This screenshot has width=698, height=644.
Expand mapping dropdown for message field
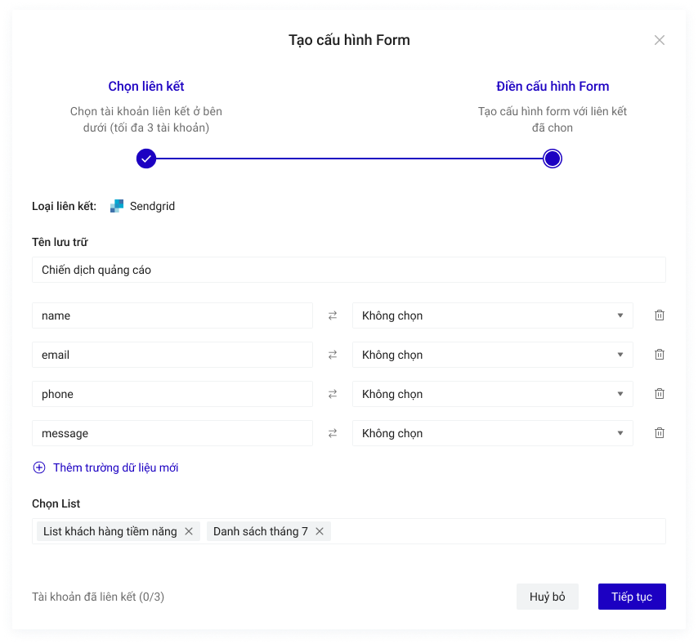pyautogui.click(x=492, y=433)
